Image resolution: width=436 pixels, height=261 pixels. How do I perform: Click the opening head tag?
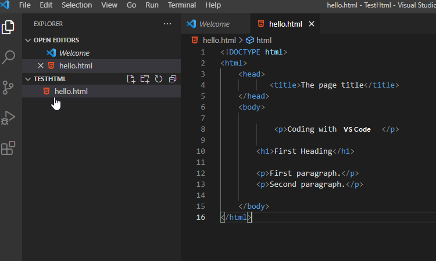(251, 74)
